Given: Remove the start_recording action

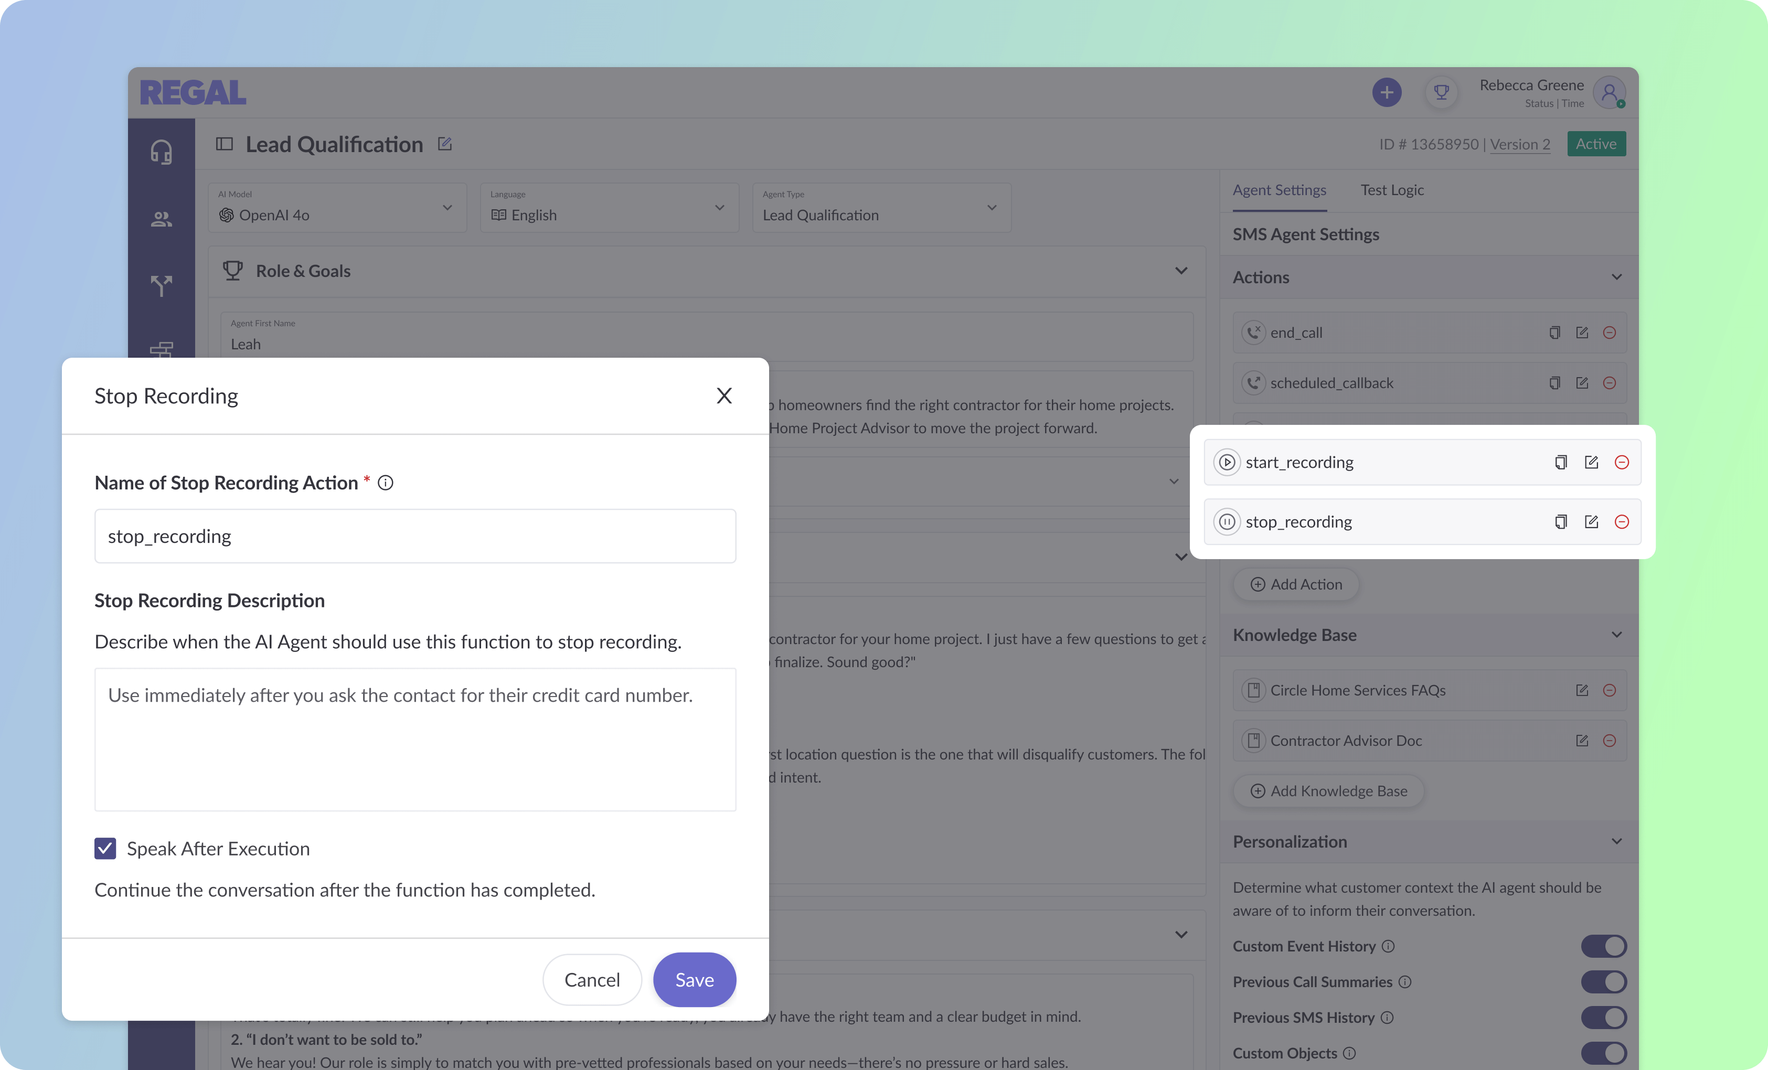Looking at the screenshot, I should coord(1622,463).
